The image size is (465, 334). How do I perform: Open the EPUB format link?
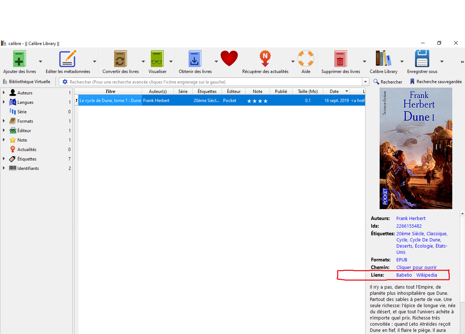(x=402, y=260)
